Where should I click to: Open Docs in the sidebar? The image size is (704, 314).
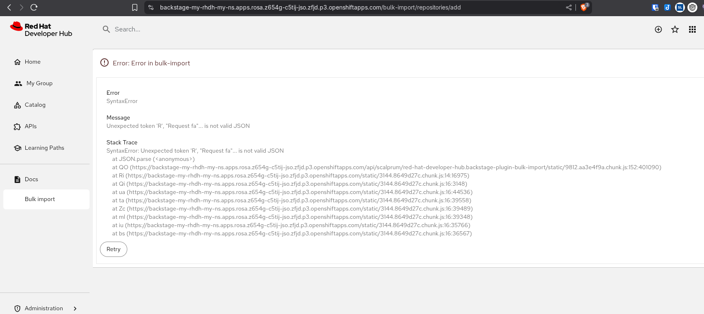(x=32, y=179)
